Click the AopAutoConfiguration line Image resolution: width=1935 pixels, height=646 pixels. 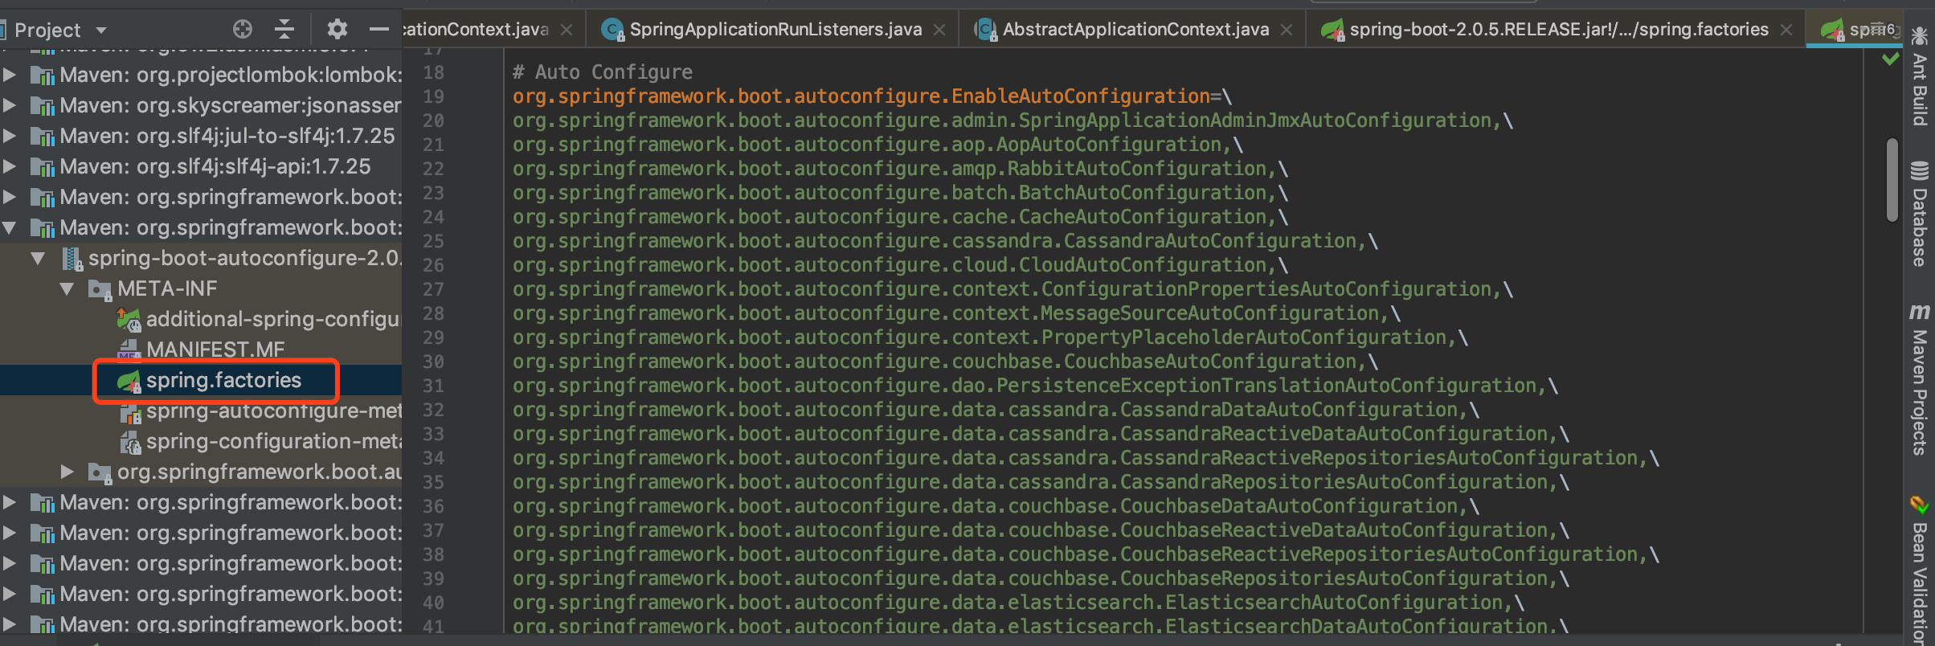click(x=877, y=145)
